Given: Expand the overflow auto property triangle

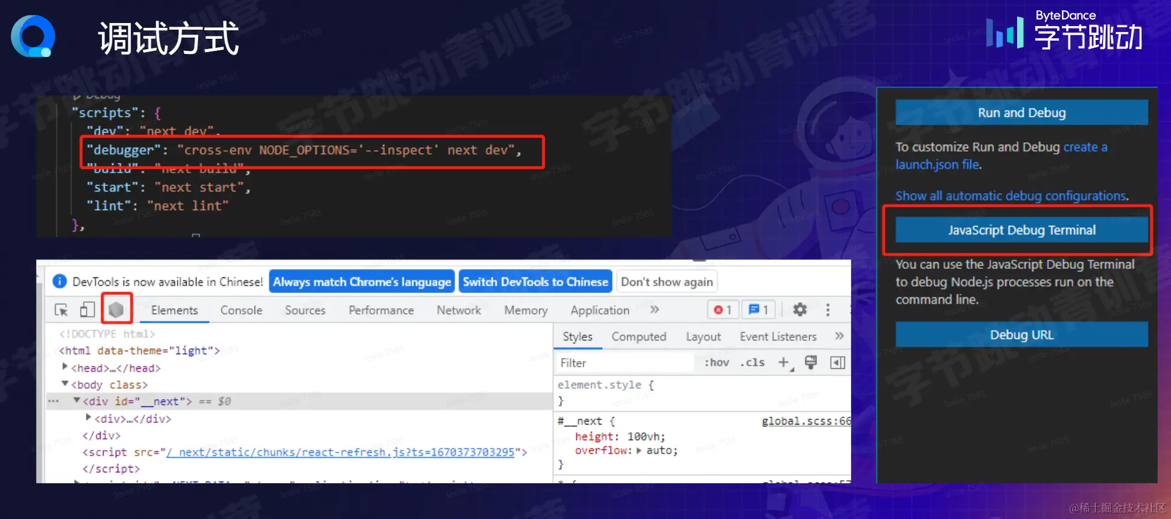Looking at the screenshot, I should 639,450.
